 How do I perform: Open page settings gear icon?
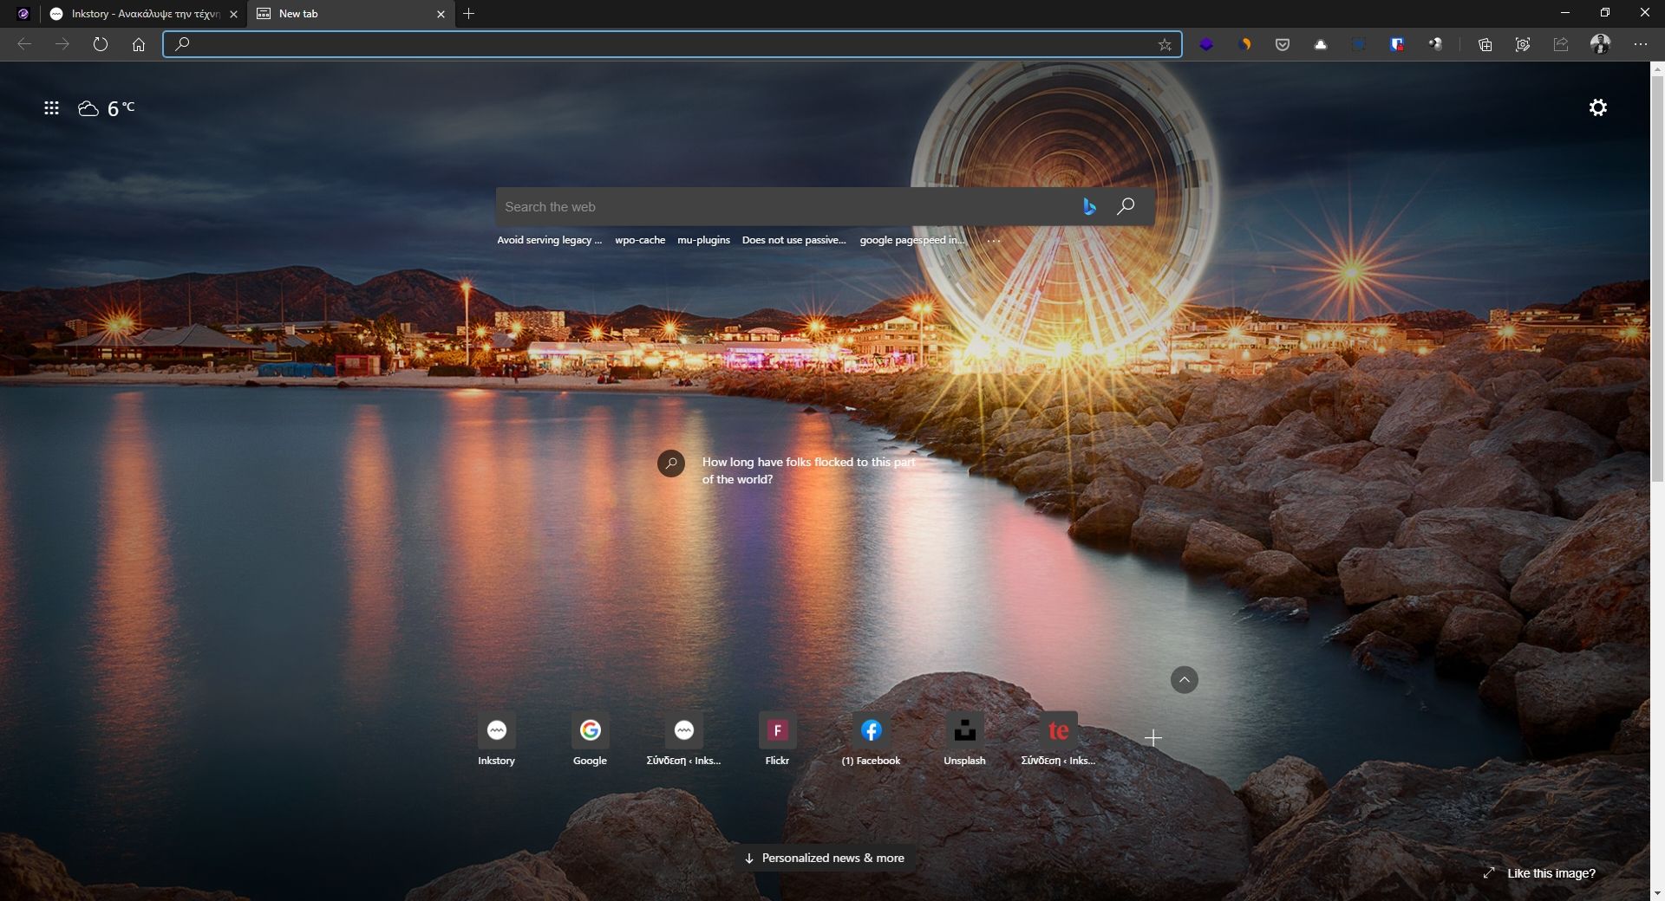[x=1597, y=107]
